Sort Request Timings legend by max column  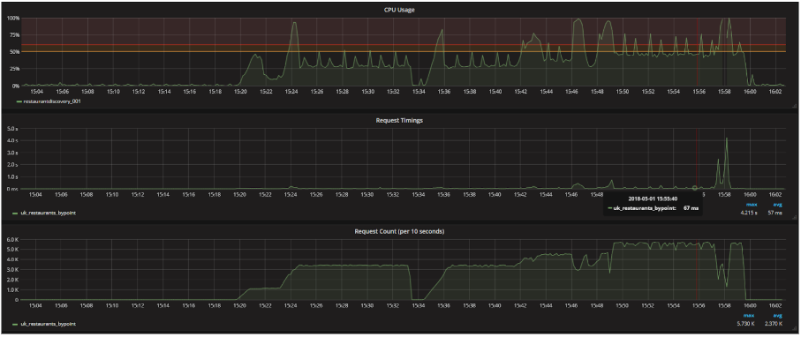(x=751, y=205)
